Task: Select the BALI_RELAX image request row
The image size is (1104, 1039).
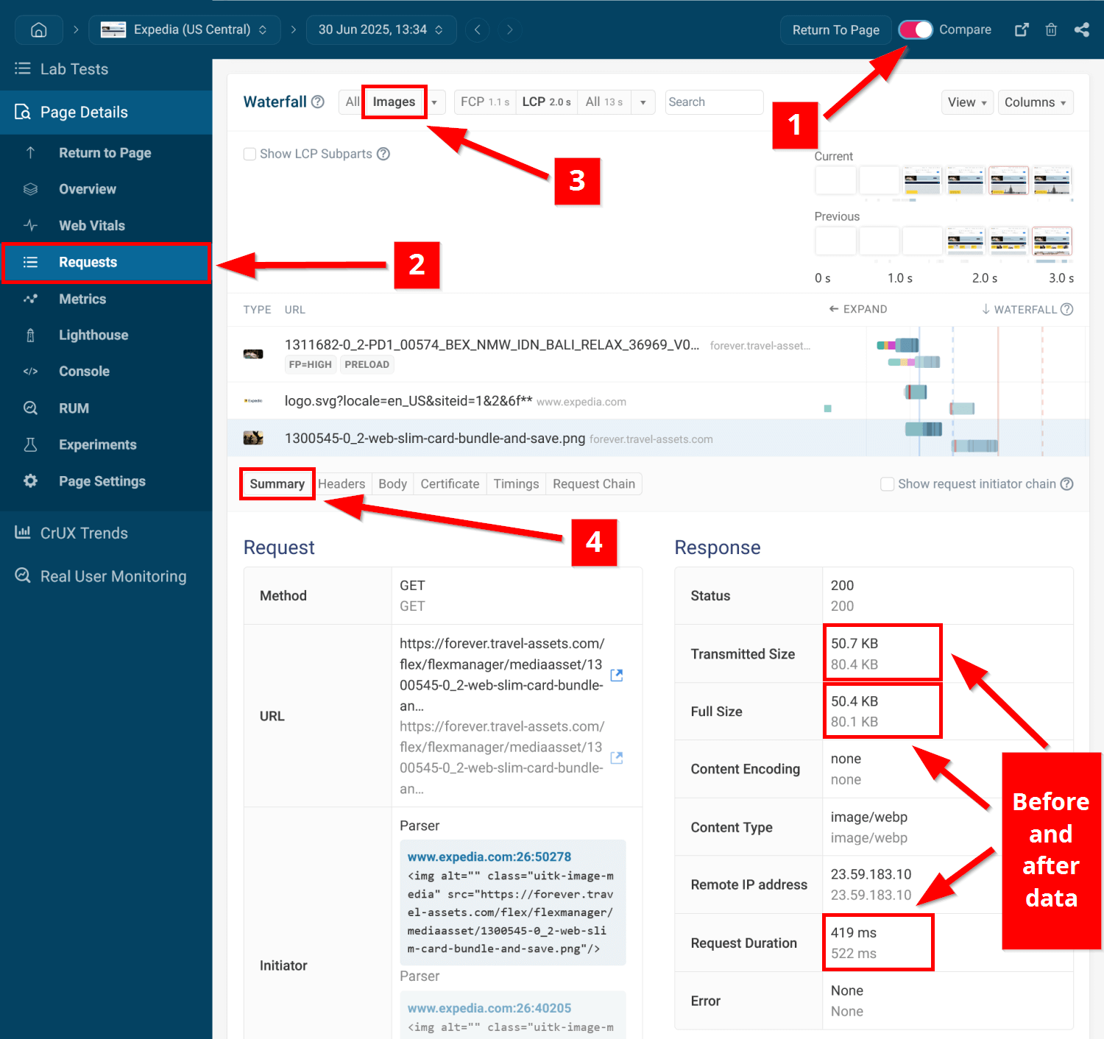Action: (x=657, y=354)
